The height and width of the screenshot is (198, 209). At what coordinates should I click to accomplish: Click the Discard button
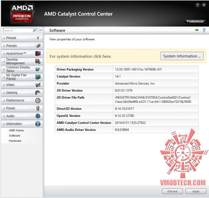tap(172, 191)
